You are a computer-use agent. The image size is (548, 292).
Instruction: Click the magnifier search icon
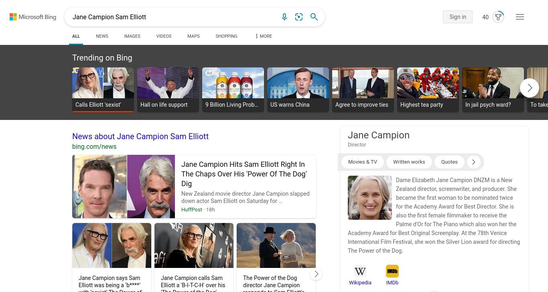coord(314,17)
